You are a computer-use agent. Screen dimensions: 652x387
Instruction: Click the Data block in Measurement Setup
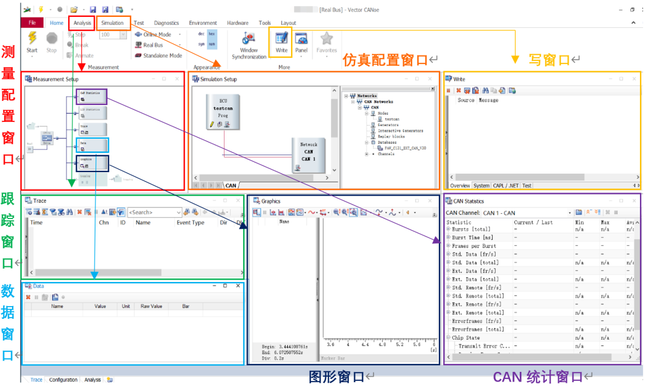pos(92,145)
